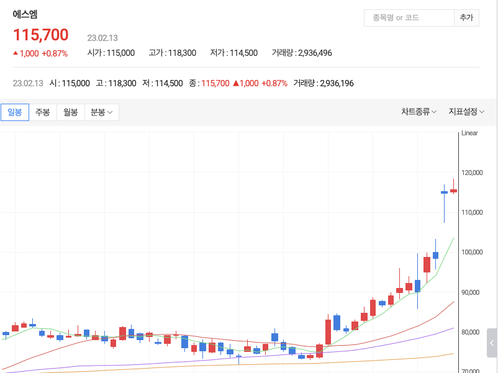Switch to the 월봉 monthly chart tab
This screenshot has width=498, height=373.
pyautogui.click(x=71, y=112)
